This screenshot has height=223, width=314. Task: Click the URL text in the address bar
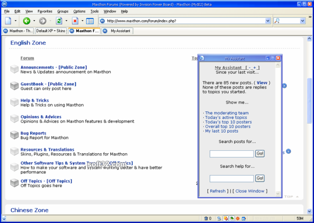142,21
